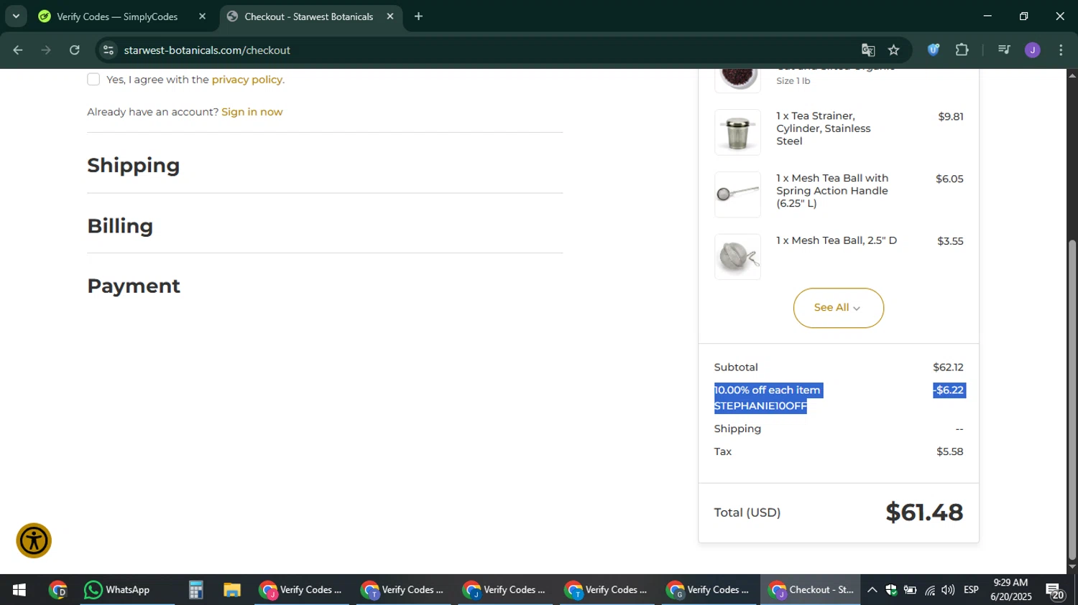
Task: Select the $6.05 item price
Action: [949, 179]
